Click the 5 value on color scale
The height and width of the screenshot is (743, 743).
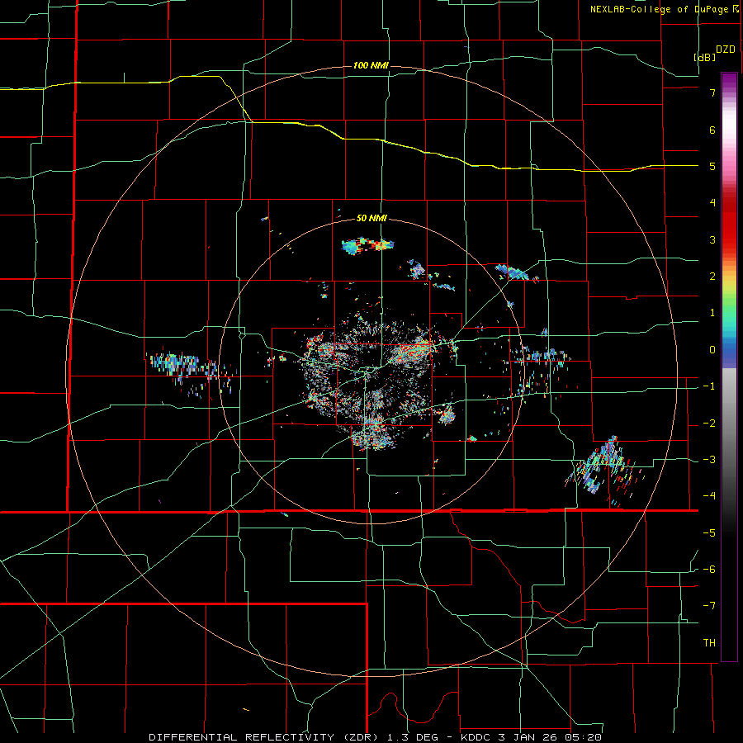coord(712,166)
